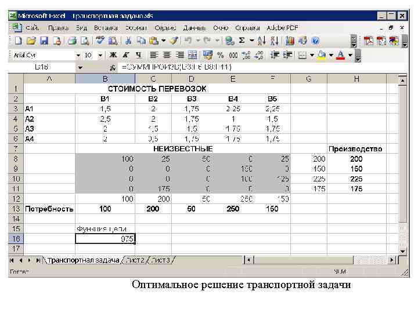Go to first sheet navigation button
Image resolution: width=418 pixels, height=313 pixels.
12,260
